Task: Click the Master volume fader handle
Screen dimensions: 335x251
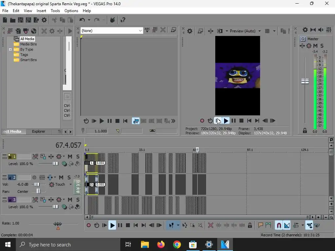Action: click(305, 81)
